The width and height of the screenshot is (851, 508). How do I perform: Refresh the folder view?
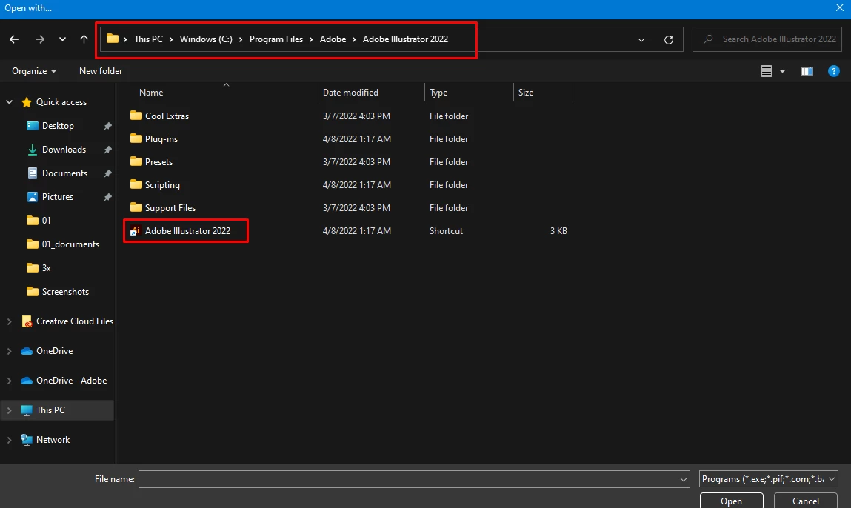coord(669,40)
